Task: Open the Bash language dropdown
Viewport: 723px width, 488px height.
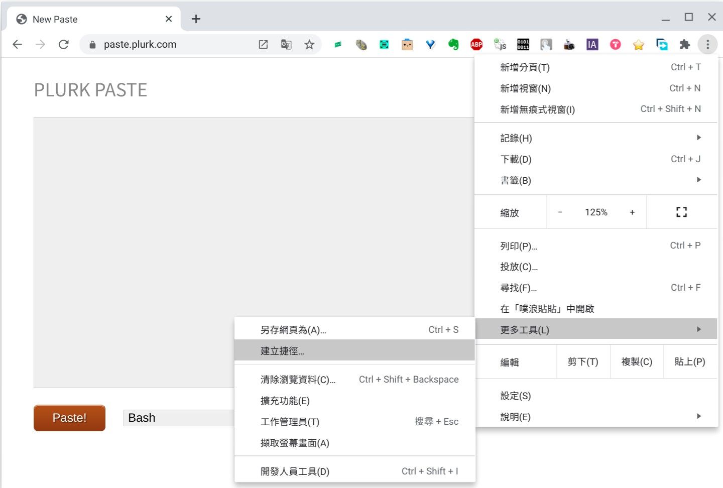Action: tap(178, 418)
